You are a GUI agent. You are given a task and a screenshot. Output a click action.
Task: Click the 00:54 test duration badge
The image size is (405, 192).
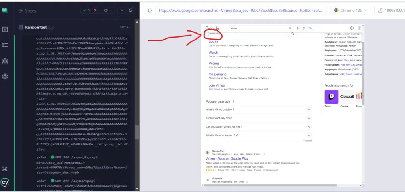click(x=124, y=27)
